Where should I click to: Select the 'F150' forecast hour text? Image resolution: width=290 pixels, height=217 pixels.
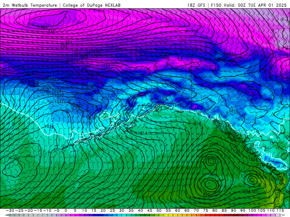[216, 5]
